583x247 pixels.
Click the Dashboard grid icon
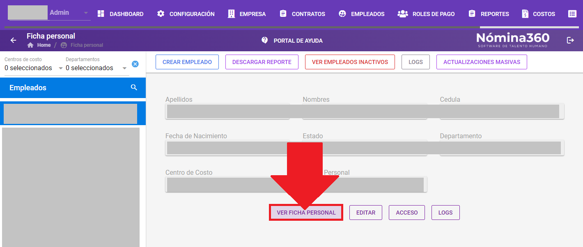[x=101, y=14]
